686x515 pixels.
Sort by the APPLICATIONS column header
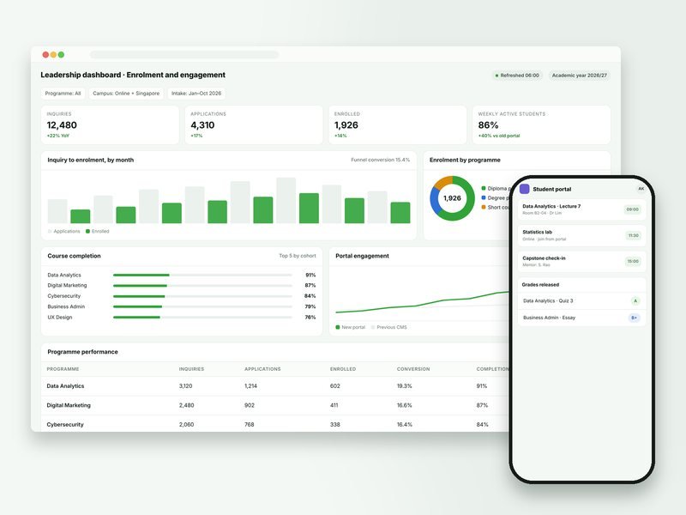click(262, 369)
